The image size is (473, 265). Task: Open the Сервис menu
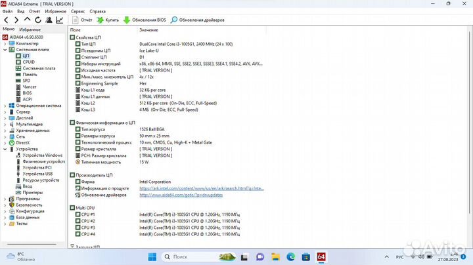pyautogui.click(x=78, y=11)
